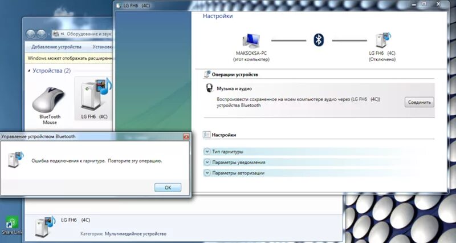Collapse the Устройства (2) group
Image resolution: width=456 pixels, height=243 pixels.
point(29,71)
